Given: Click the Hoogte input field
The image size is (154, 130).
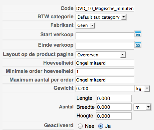Looking at the screenshot, I should pos(114,116).
